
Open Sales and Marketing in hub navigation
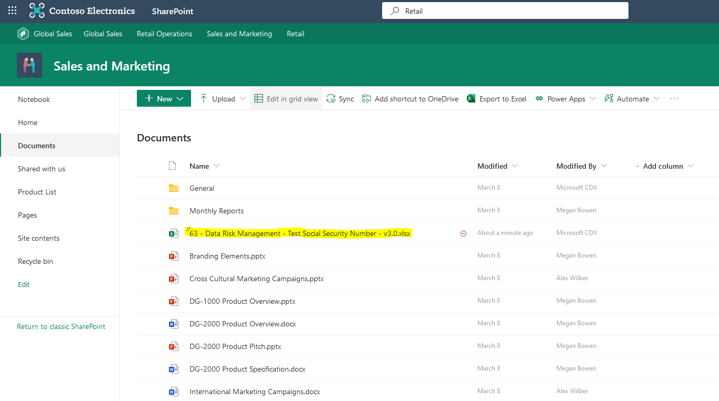[239, 34]
